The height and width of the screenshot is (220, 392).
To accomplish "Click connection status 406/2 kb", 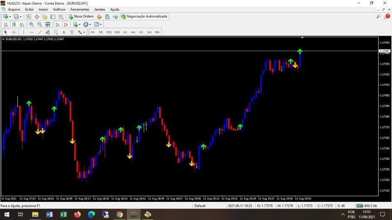I will coord(366,206).
